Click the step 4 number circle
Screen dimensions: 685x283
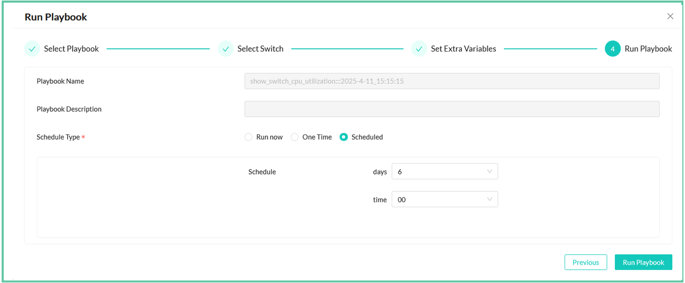click(x=613, y=49)
